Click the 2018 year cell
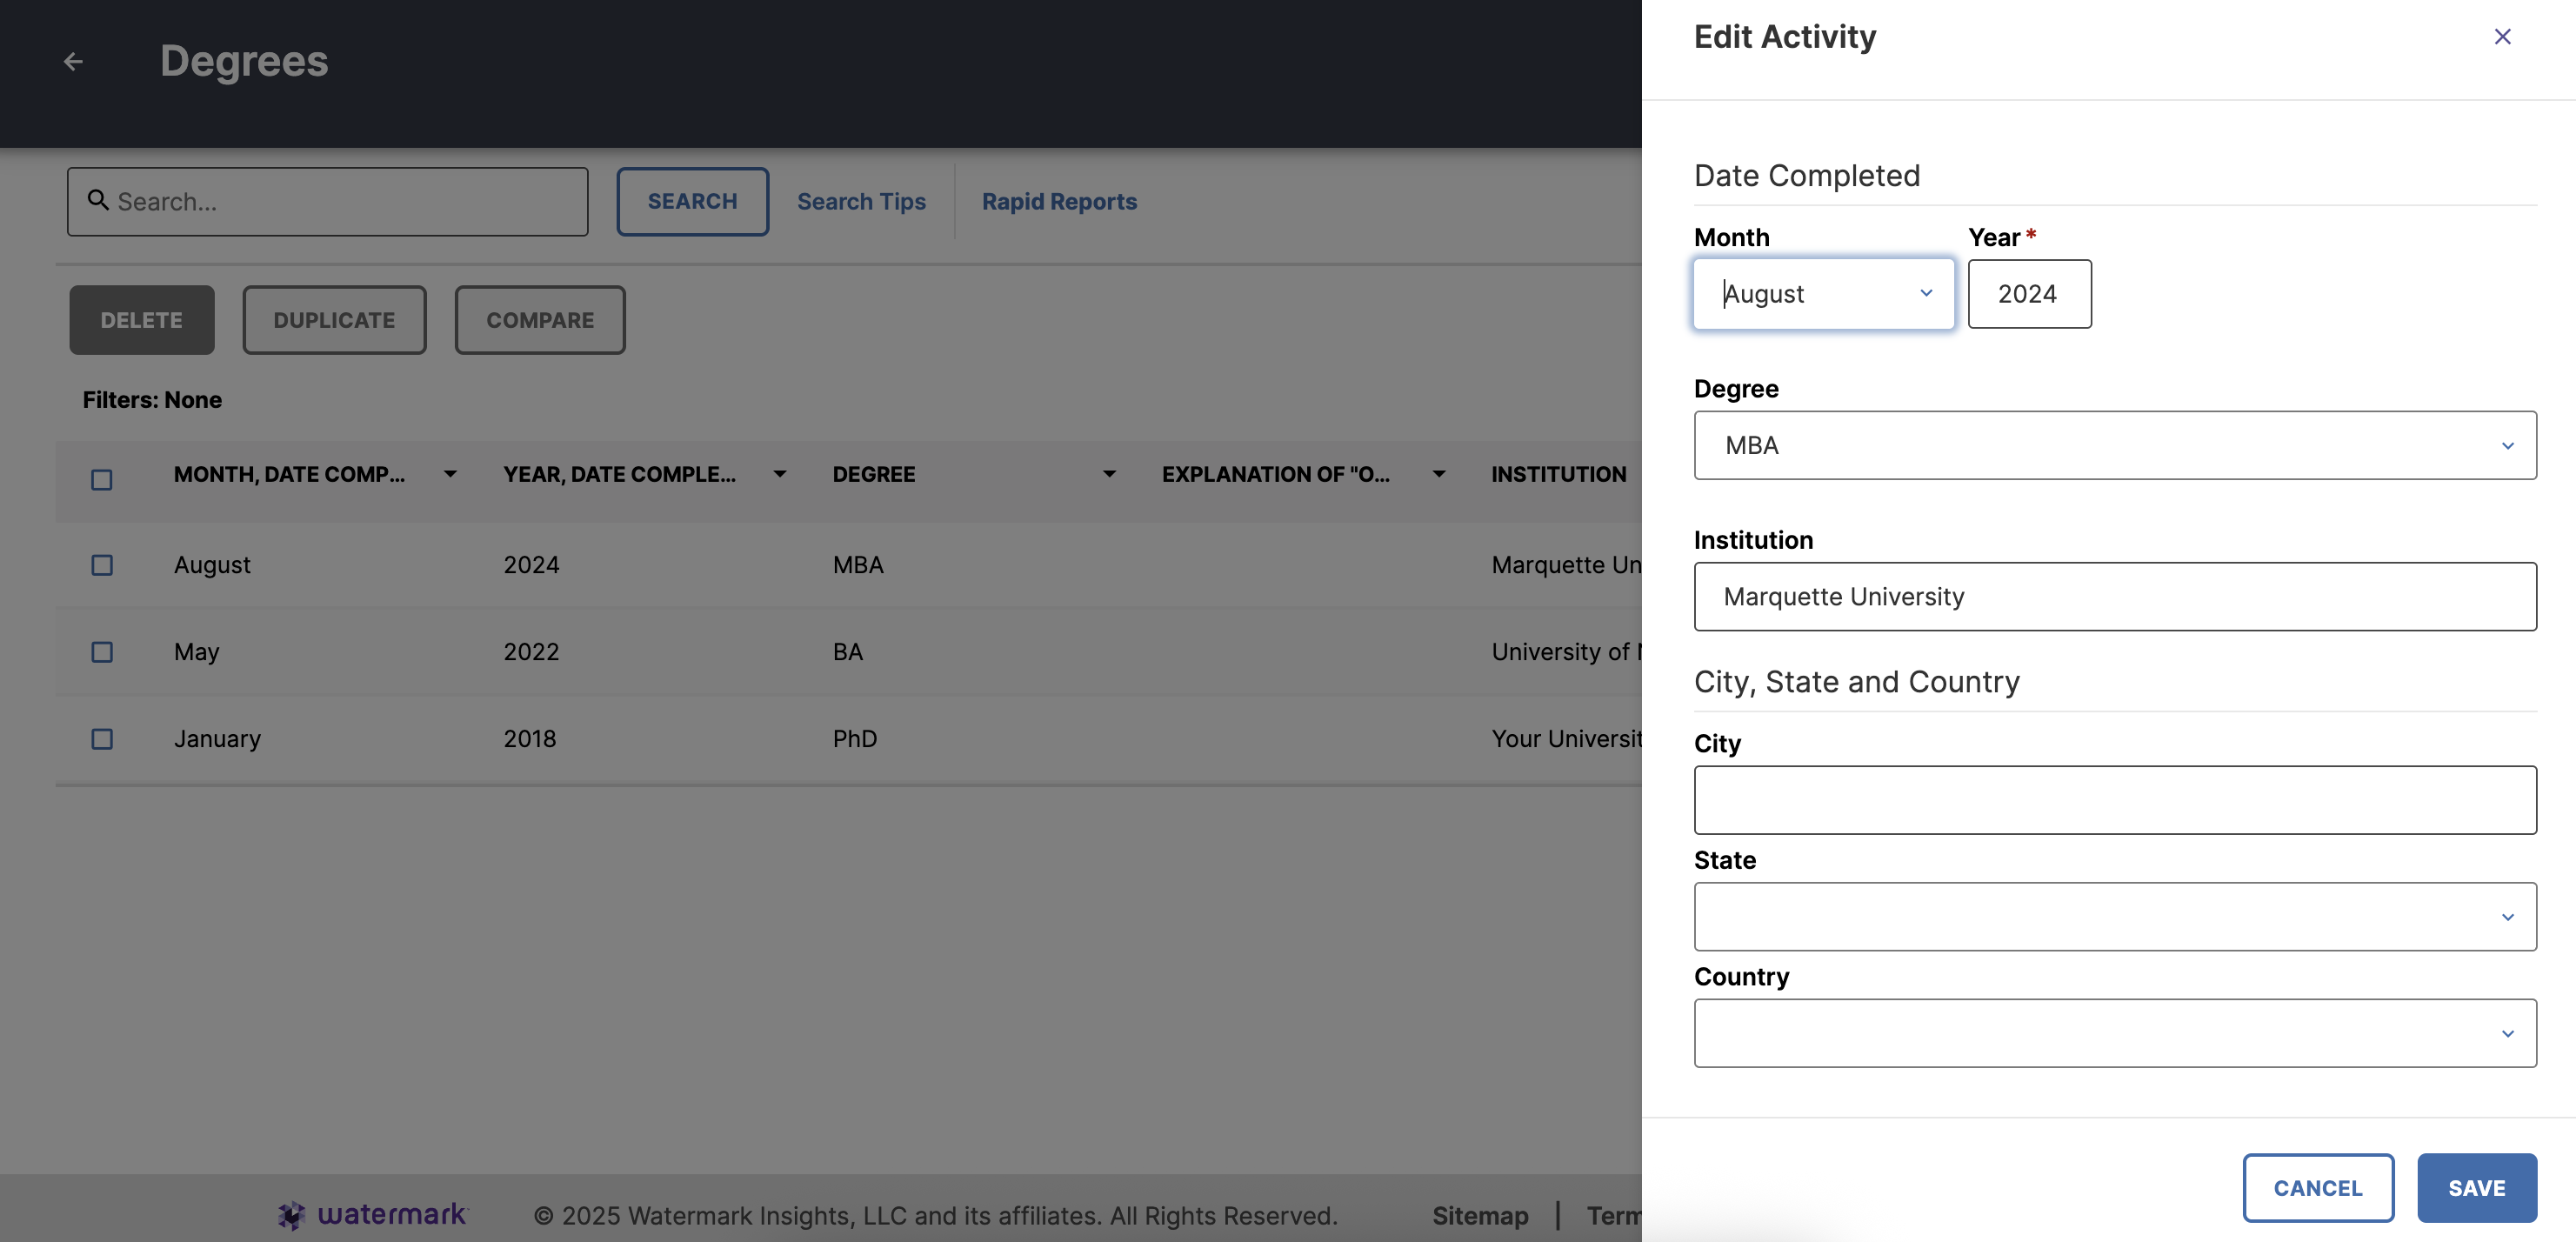The height and width of the screenshot is (1242, 2576). point(530,739)
